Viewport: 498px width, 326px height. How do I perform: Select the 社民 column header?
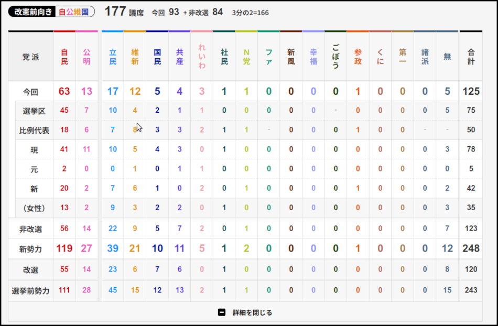pyautogui.click(x=224, y=57)
